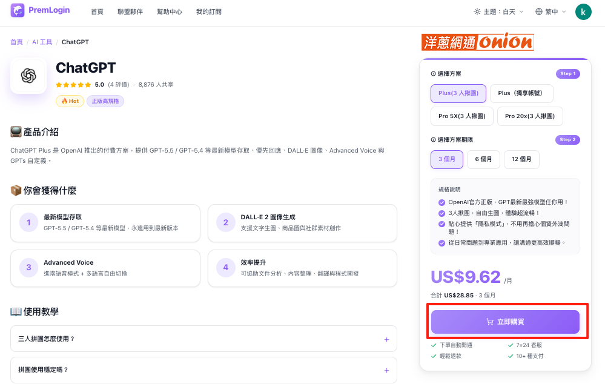Click the 產品介紹 heading

pyautogui.click(x=41, y=132)
